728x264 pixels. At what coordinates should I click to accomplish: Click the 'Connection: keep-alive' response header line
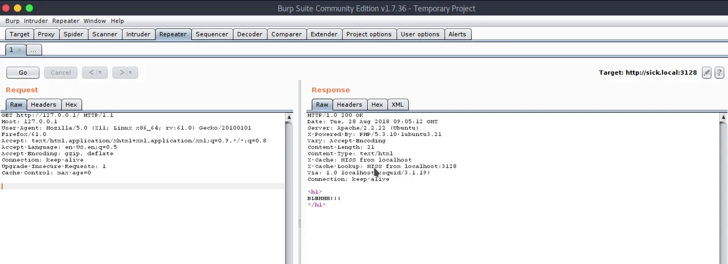[348, 179]
